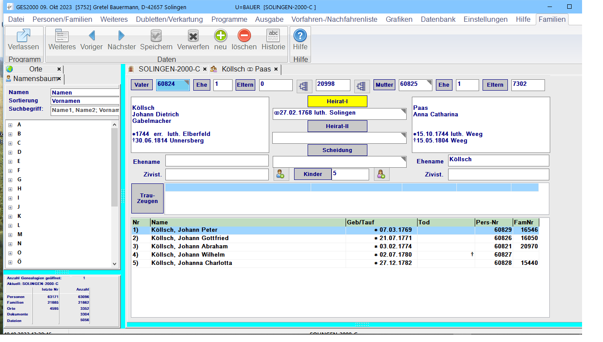
Task: Switch to the Familien ribbon tab
Action: pyautogui.click(x=552, y=19)
